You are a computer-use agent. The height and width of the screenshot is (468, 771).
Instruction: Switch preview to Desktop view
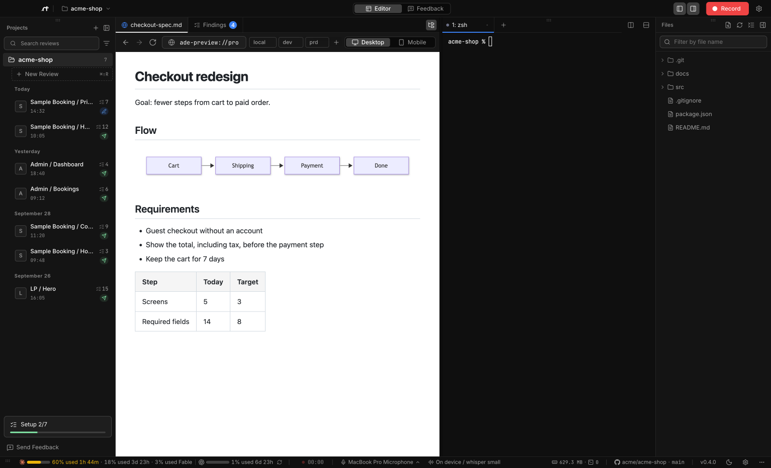point(368,42)
